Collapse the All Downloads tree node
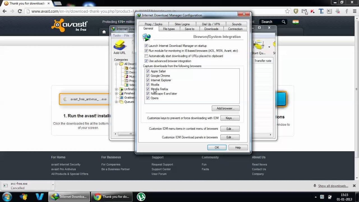Image resolution: width=359 pixels, height=202 pixels. coord(116,64)
